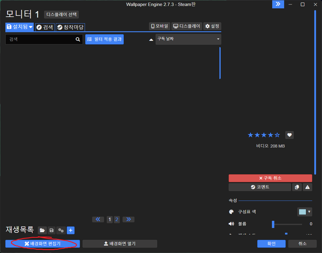Toggle the 필터 적용 결과 filter button
Screen dimensions: 322x253
tap(105, 39)
